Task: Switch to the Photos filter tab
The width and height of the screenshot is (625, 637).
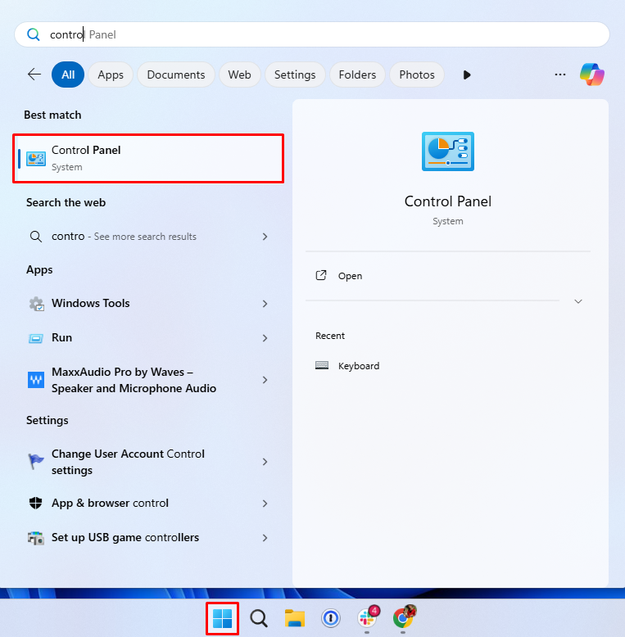Action: pyautogui.click(x=417, y=75)
